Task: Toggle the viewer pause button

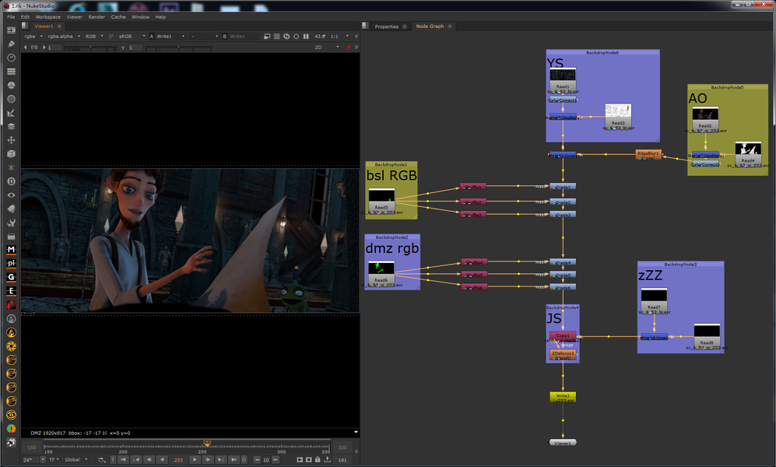Action: pos(306,36)
